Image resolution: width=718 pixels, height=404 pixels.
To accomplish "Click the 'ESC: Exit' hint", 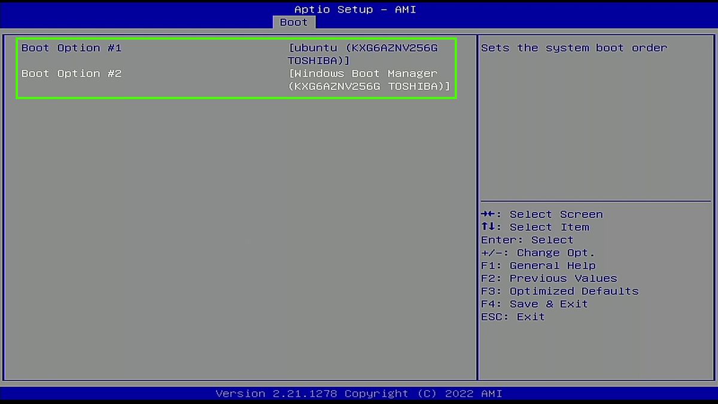I will coord(513,317).
